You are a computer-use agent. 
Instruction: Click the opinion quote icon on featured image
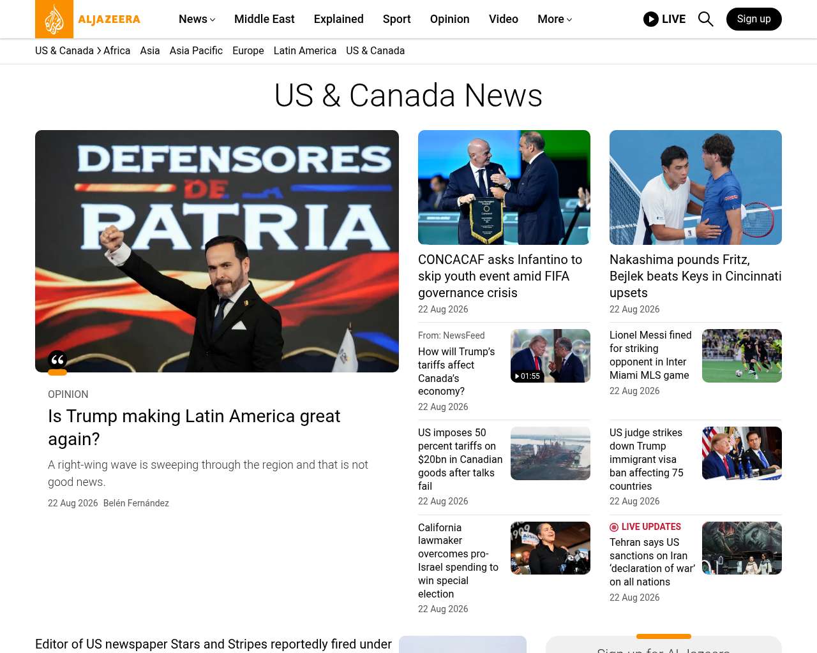coord(57,360)
